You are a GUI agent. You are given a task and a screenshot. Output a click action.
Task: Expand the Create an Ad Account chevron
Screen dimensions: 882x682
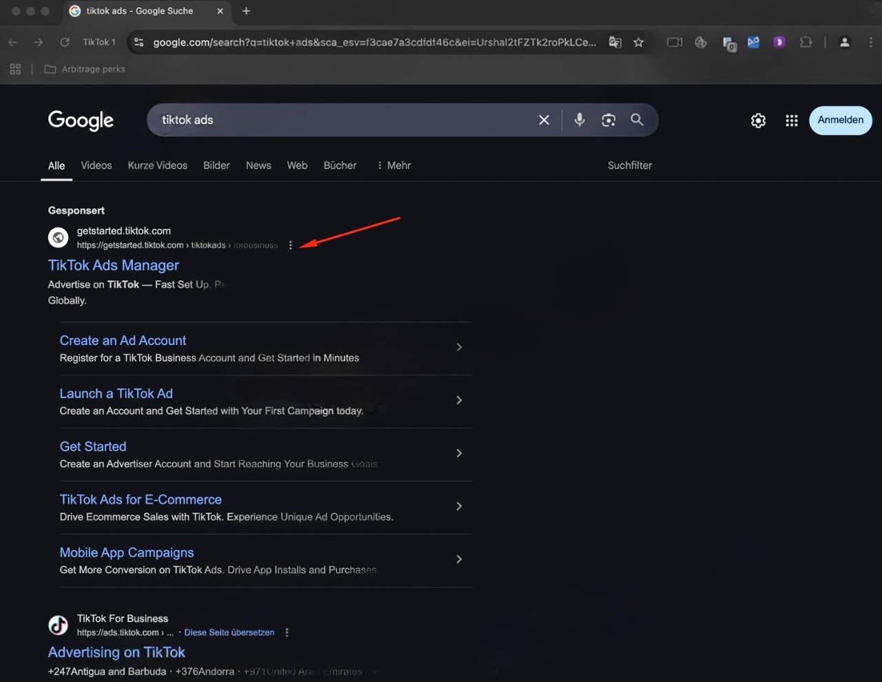pos(459,347)
